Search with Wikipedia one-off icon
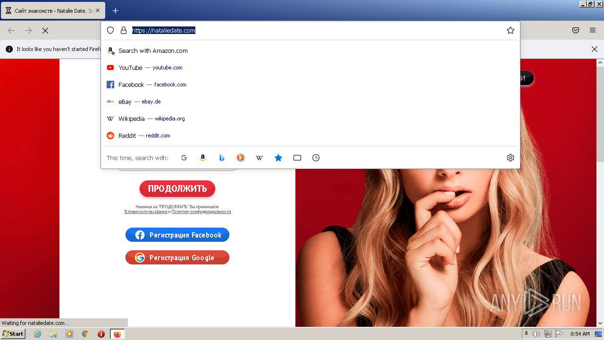 tap(260, 158)
